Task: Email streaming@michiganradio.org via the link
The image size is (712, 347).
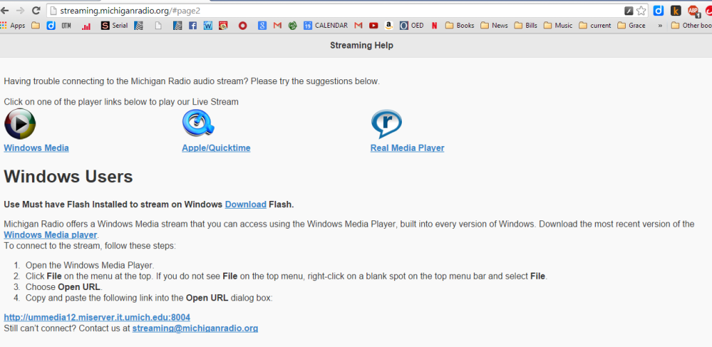Action: (x=195, y=328)
